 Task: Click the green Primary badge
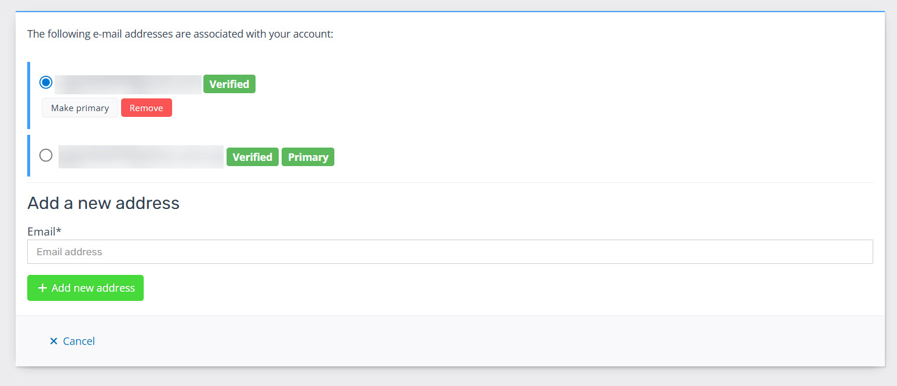(x=308, y=157)
